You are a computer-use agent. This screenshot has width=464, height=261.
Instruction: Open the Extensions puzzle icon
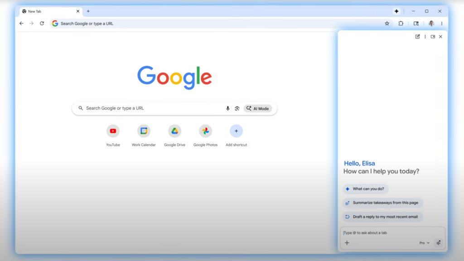coord(401,24)
